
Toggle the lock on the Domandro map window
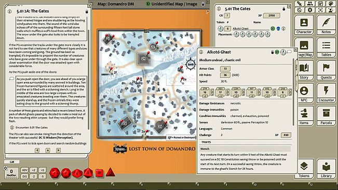(203, 4)
